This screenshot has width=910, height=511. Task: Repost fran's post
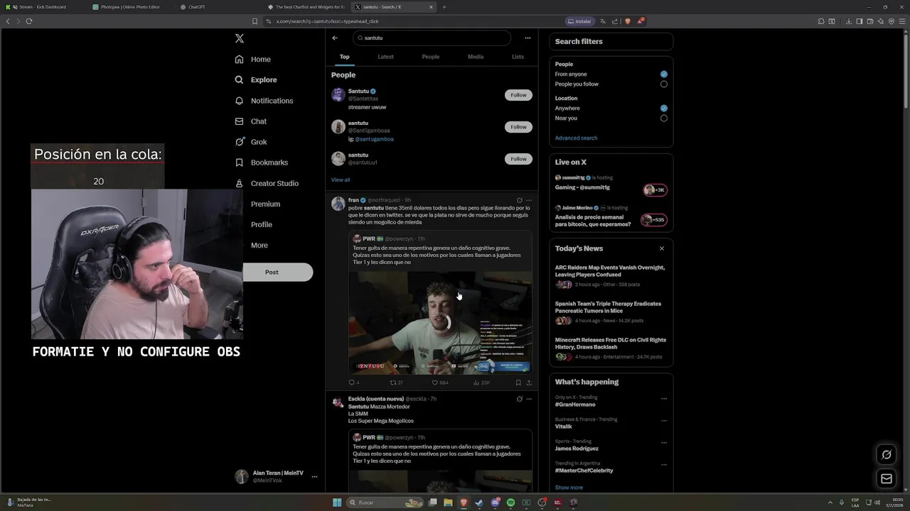pos(393,383)
